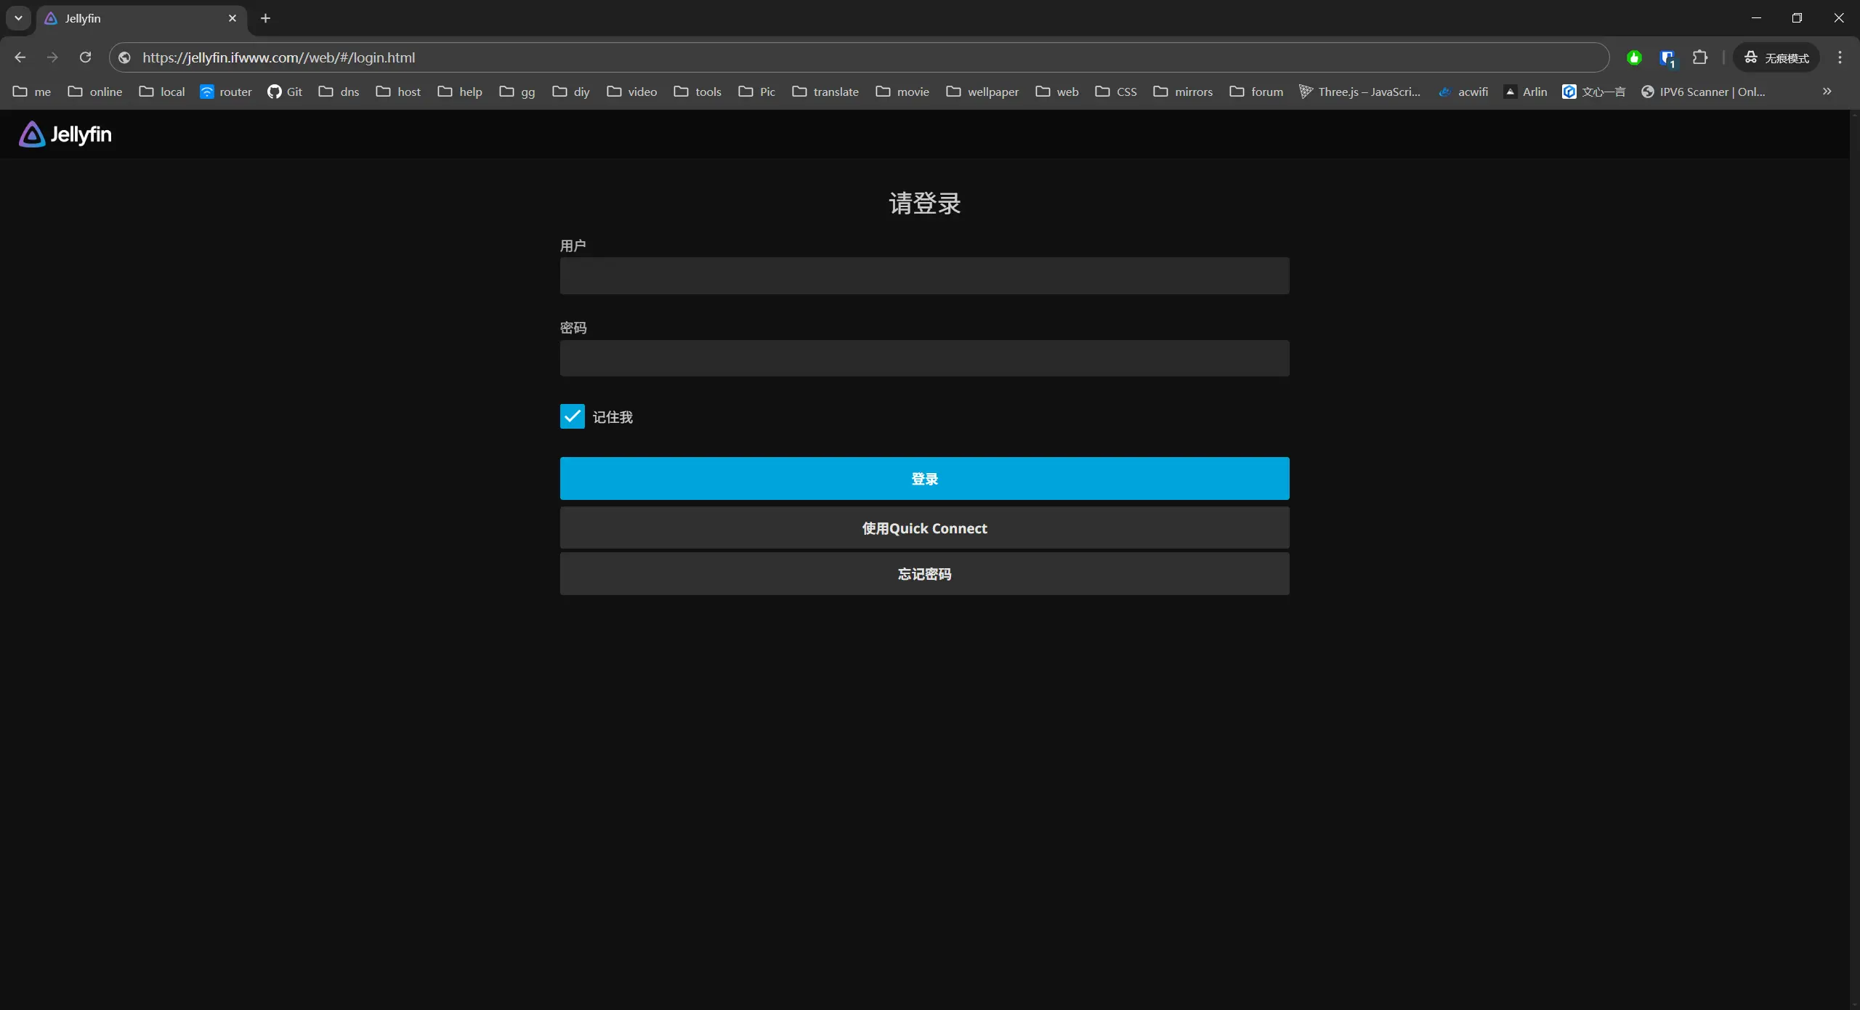Viewport: 1860px width, 1010px height.
Task: Click the Jellyfin logo in header
Action: 65,134
